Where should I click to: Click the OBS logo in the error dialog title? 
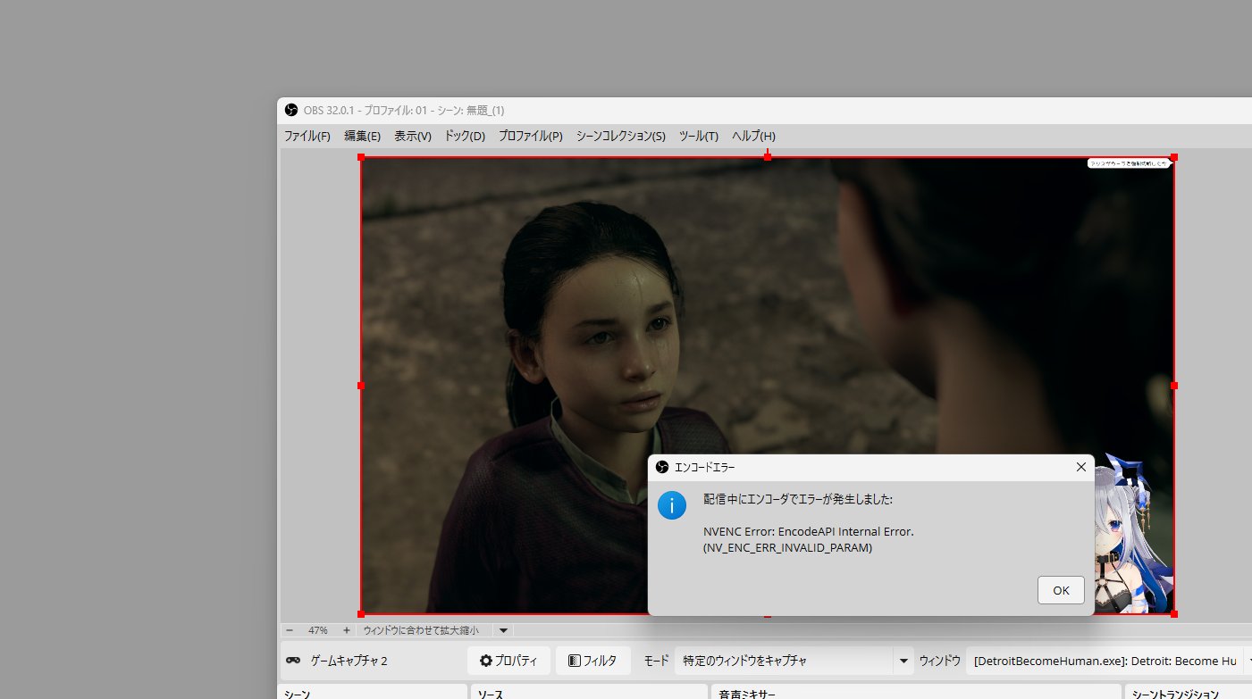coord(662,467)
